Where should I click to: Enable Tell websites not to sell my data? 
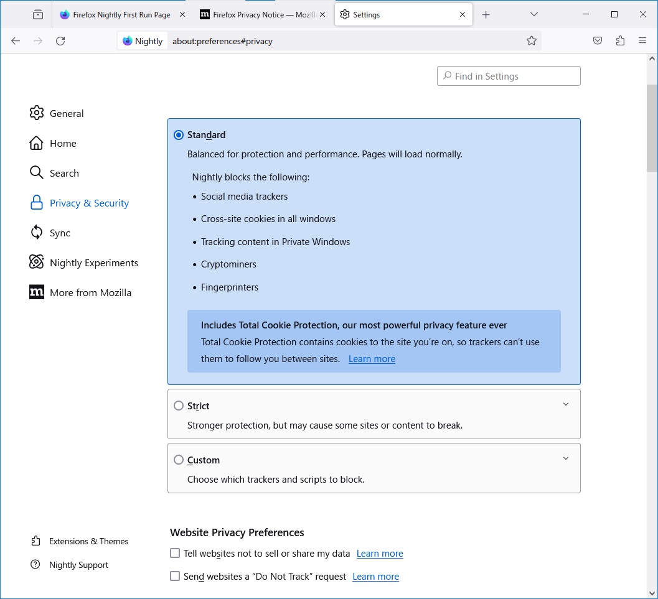pos(175,554)
